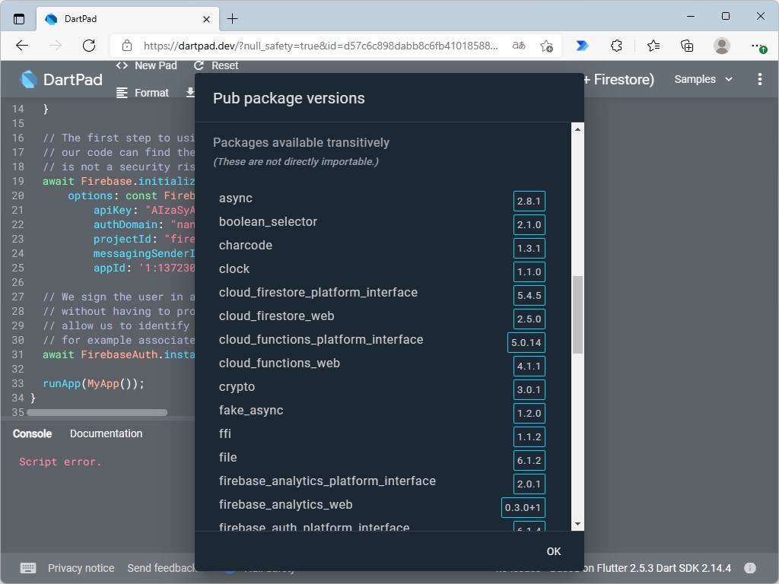
Task: Click the firebase_analytics_web 0.3.0+1 badge
Action: pyautogui.click(x=523, y=507)
